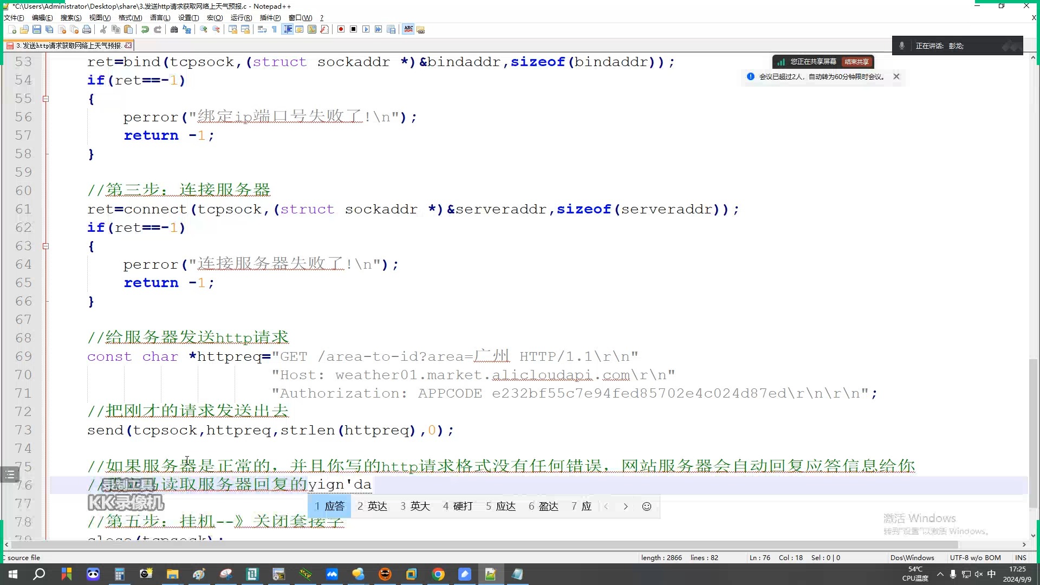1040x585 pixels.
Task: Open the 运行(R) menu
Action: click(x=241, y=17)
